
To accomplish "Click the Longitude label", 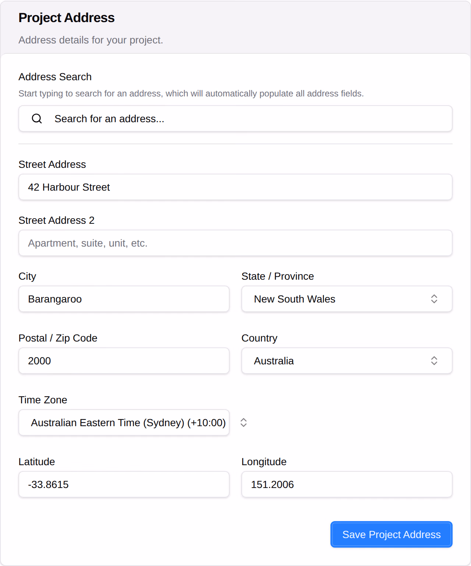I will [264, 461].
